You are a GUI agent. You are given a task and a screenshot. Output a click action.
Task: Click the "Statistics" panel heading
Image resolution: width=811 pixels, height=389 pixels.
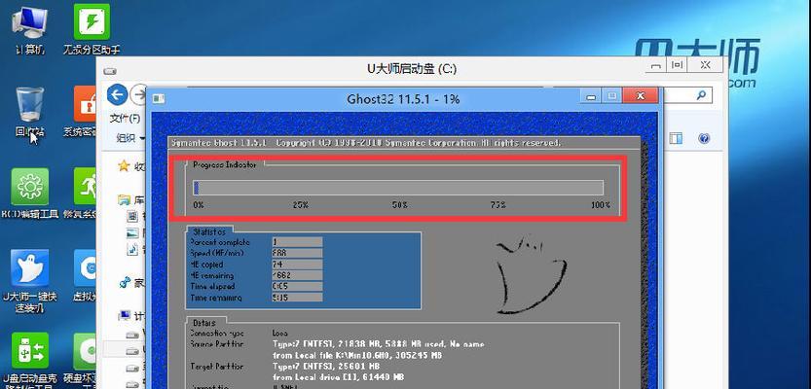tap(210, 231)
